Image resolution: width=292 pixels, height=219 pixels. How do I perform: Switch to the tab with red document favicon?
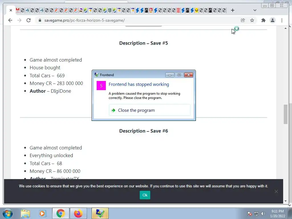point(18,10)
